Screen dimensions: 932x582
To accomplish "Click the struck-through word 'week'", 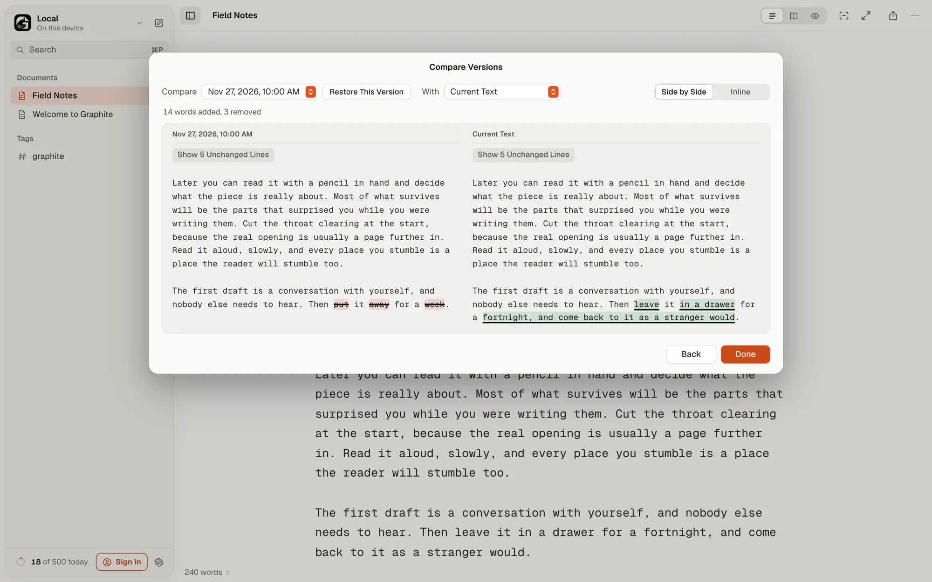I will tap(434, 305).
